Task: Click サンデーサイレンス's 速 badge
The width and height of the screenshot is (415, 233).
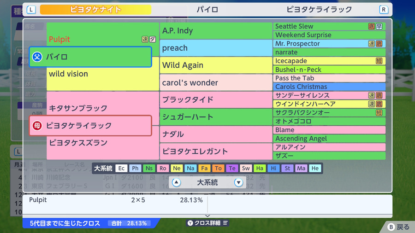Action: pos(372,95)
